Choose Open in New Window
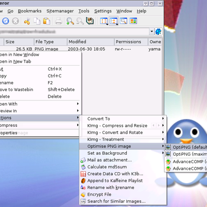The image size is (207, 207). pos(40,54)
